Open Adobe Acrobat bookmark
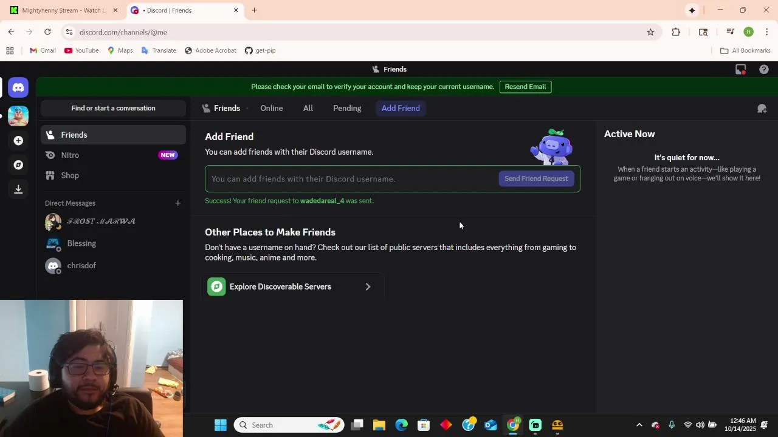This screenshot has height=437, width=778. coord(210,51)
